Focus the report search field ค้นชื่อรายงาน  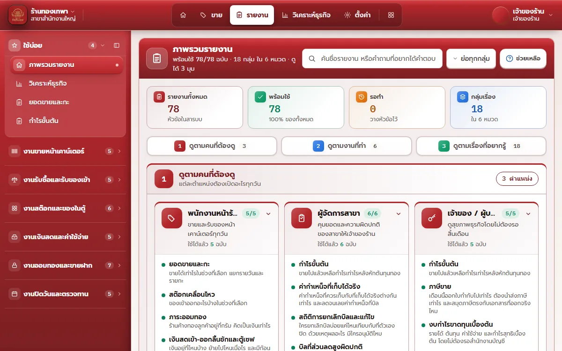pyautogui.click(x=372, y=58)
